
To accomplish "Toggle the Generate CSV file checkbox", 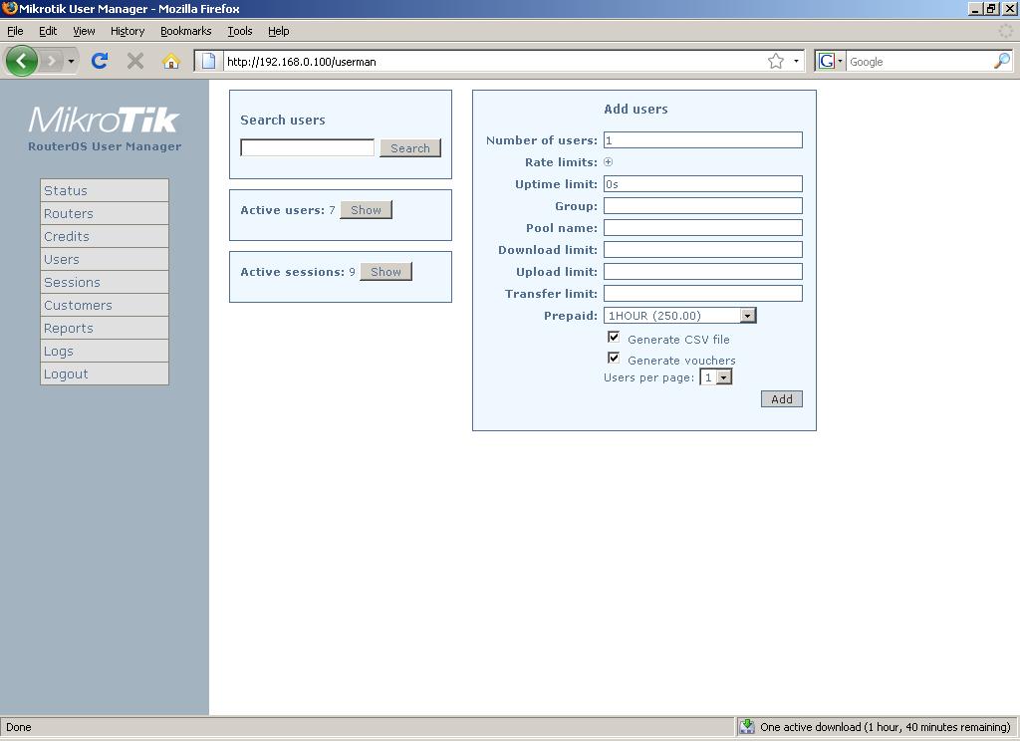I will click(x=614, y=337).
